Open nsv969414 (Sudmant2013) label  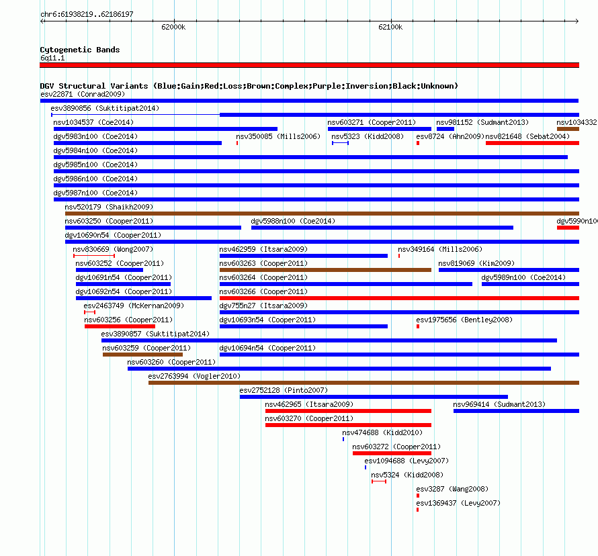[499, 404]
